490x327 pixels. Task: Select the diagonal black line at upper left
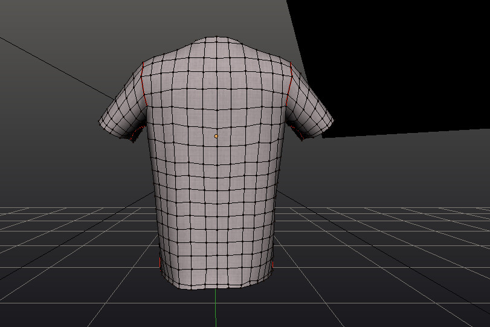56,68
